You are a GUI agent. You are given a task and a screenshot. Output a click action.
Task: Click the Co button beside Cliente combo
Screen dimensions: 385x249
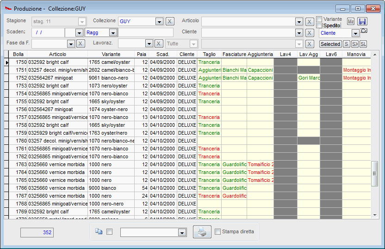point(364,31)
